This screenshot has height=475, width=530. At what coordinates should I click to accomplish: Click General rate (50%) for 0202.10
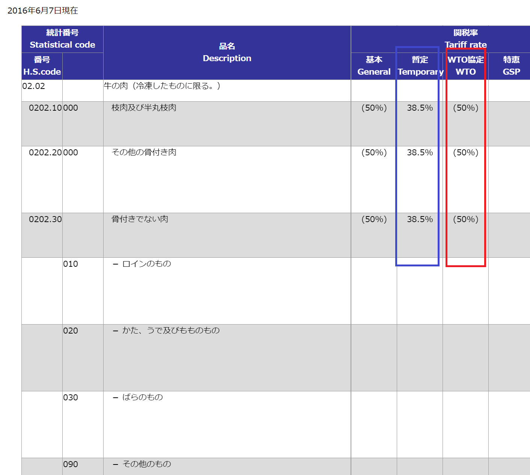click(374, 108)
